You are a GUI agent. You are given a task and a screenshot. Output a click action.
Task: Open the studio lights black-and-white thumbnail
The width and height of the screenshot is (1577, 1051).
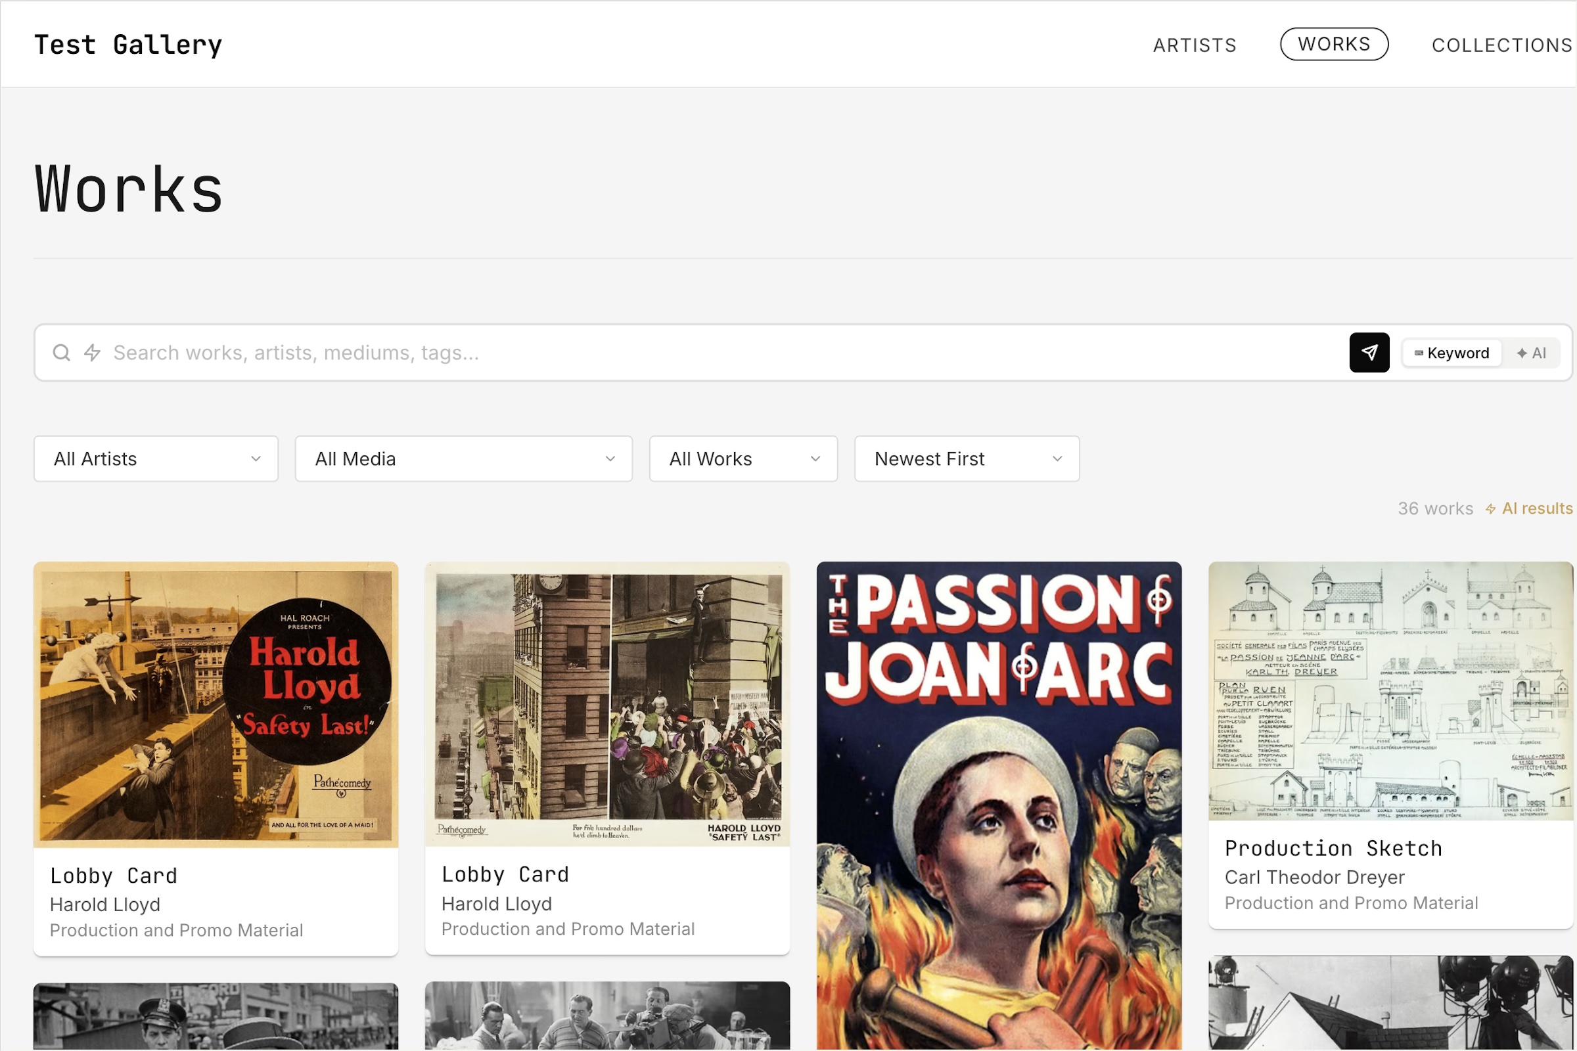coord(1390,1003)
